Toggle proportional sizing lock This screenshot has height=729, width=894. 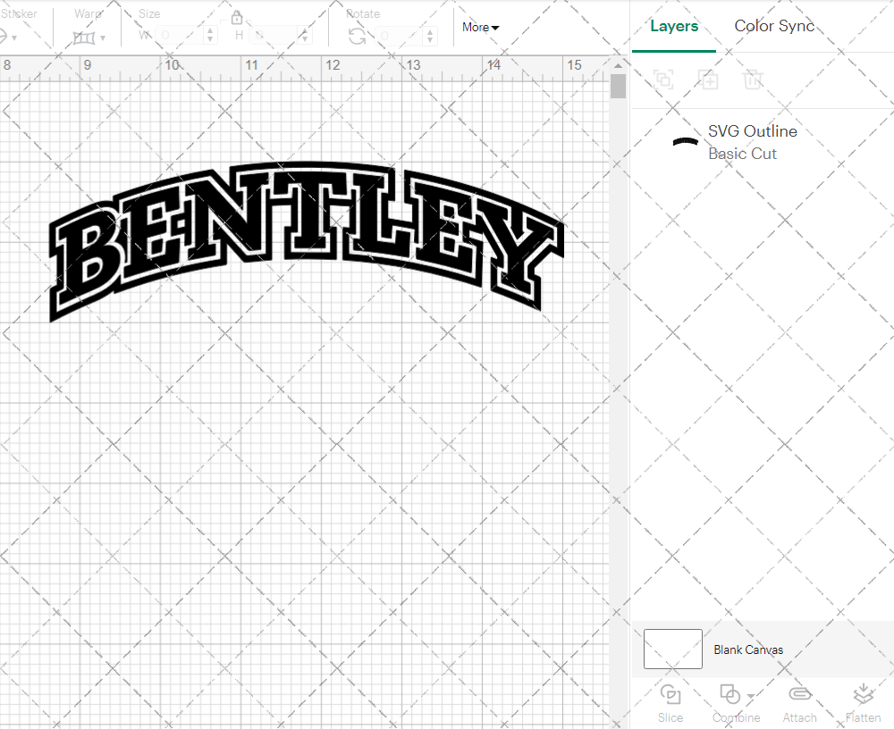pos(237,17)
